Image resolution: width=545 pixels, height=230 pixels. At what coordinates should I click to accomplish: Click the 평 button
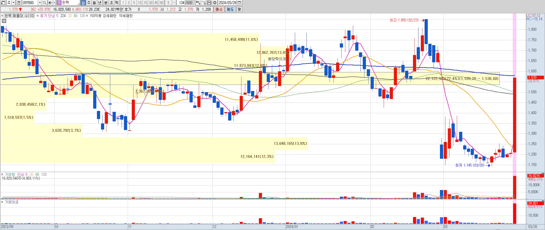(x=239, y=9)
